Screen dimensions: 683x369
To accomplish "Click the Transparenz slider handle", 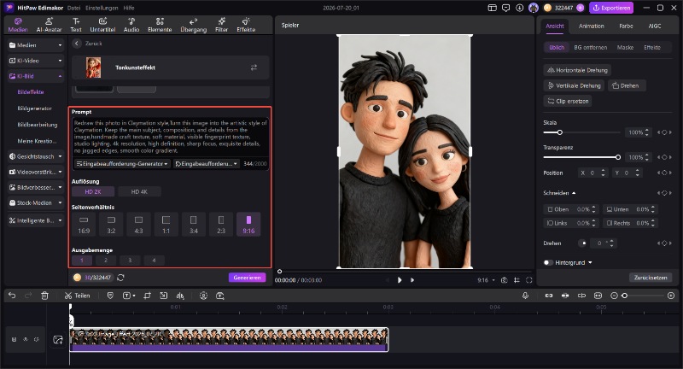I will (617, 157).
